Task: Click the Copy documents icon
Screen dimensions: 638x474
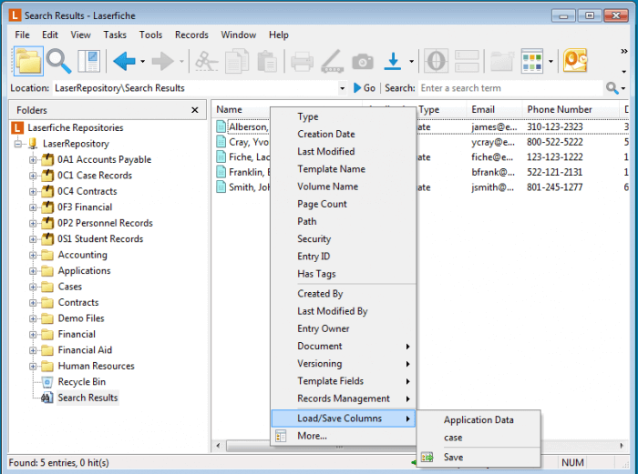Action: [x=237, y=61]
